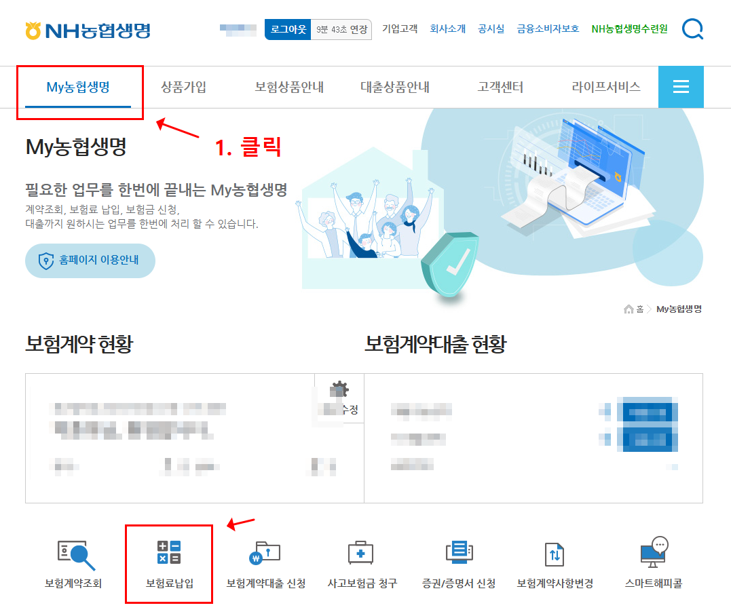Click the NH농협생명 logo
This screenshot has width=731, height=614.
(x=88, y=31)
